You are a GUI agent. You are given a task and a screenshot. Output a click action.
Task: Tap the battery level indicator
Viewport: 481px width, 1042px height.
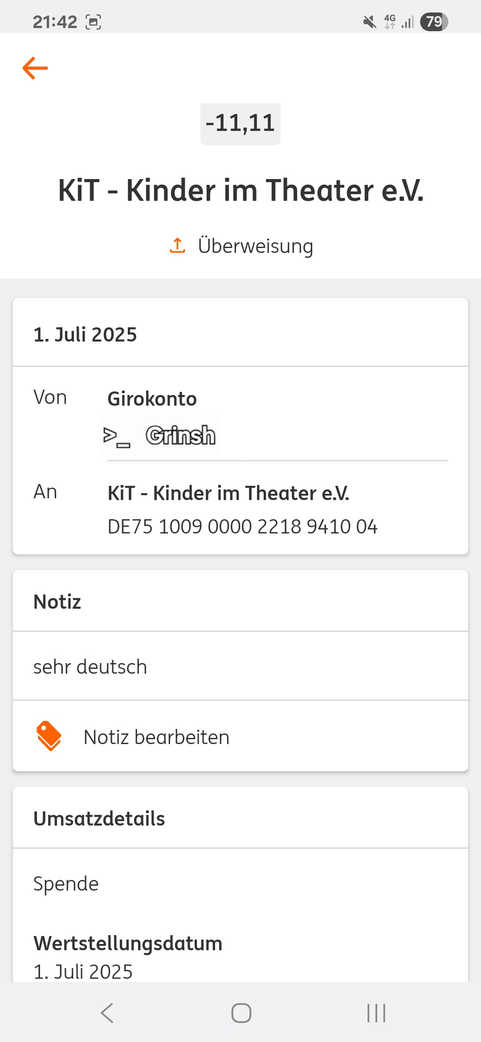pyautogui.click(x=434, y=21)
